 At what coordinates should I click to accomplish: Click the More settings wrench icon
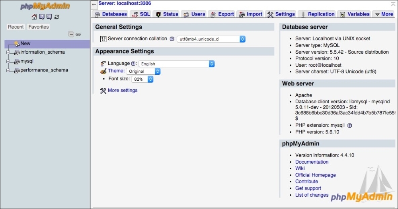[103, 91]
